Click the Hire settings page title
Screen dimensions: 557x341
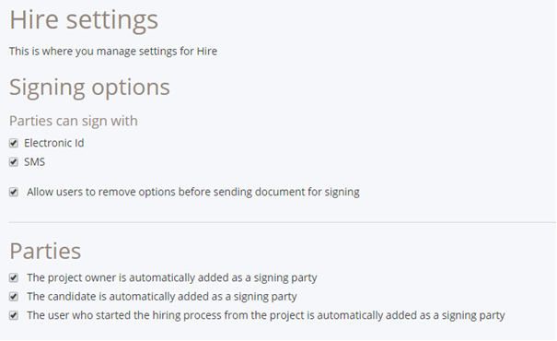(x=84, y=20)
